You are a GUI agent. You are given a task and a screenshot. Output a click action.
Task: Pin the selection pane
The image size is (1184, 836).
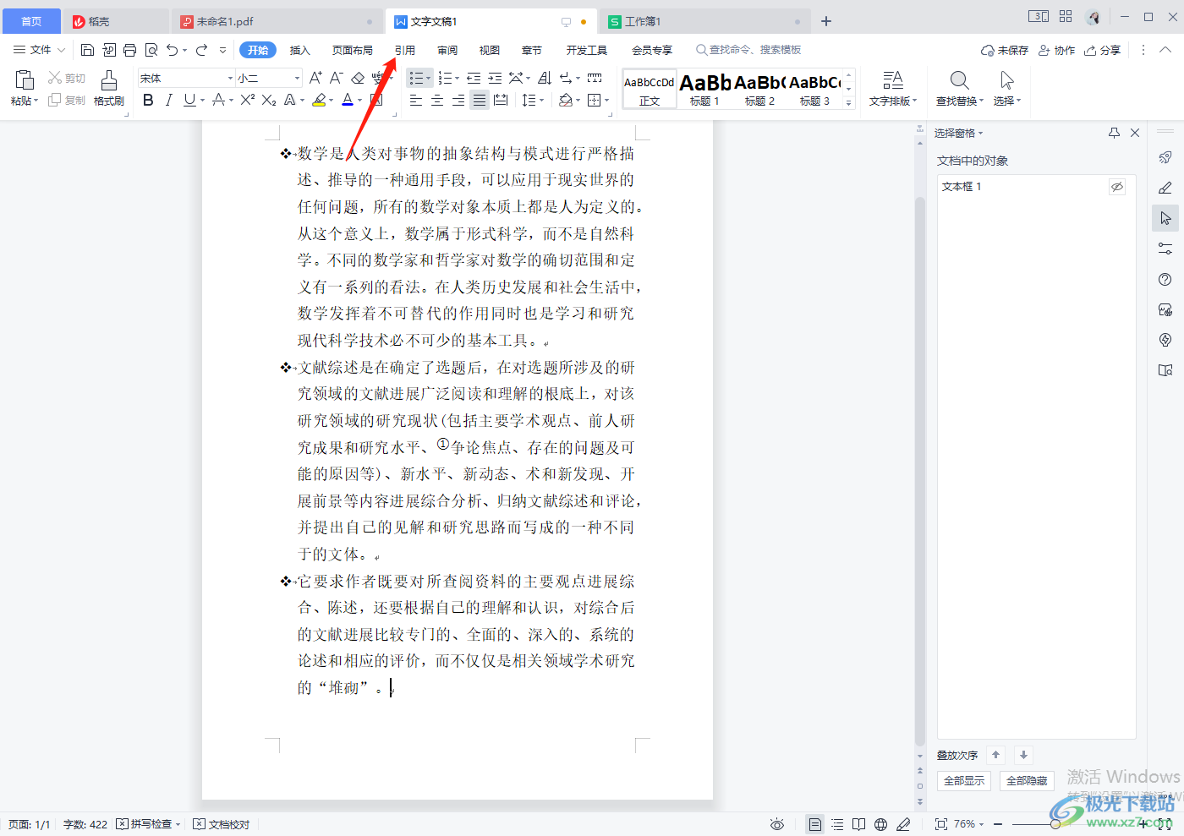(1114, 133)
